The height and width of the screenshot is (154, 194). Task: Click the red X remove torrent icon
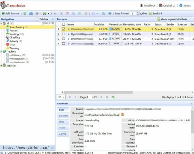[x=68, y=14]
